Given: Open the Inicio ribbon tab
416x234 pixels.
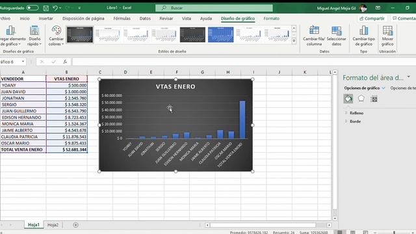Looking at the screenshot, I should point(25,19).
